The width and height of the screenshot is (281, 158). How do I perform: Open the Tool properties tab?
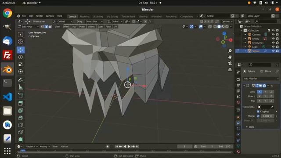(x=238, y=72)
